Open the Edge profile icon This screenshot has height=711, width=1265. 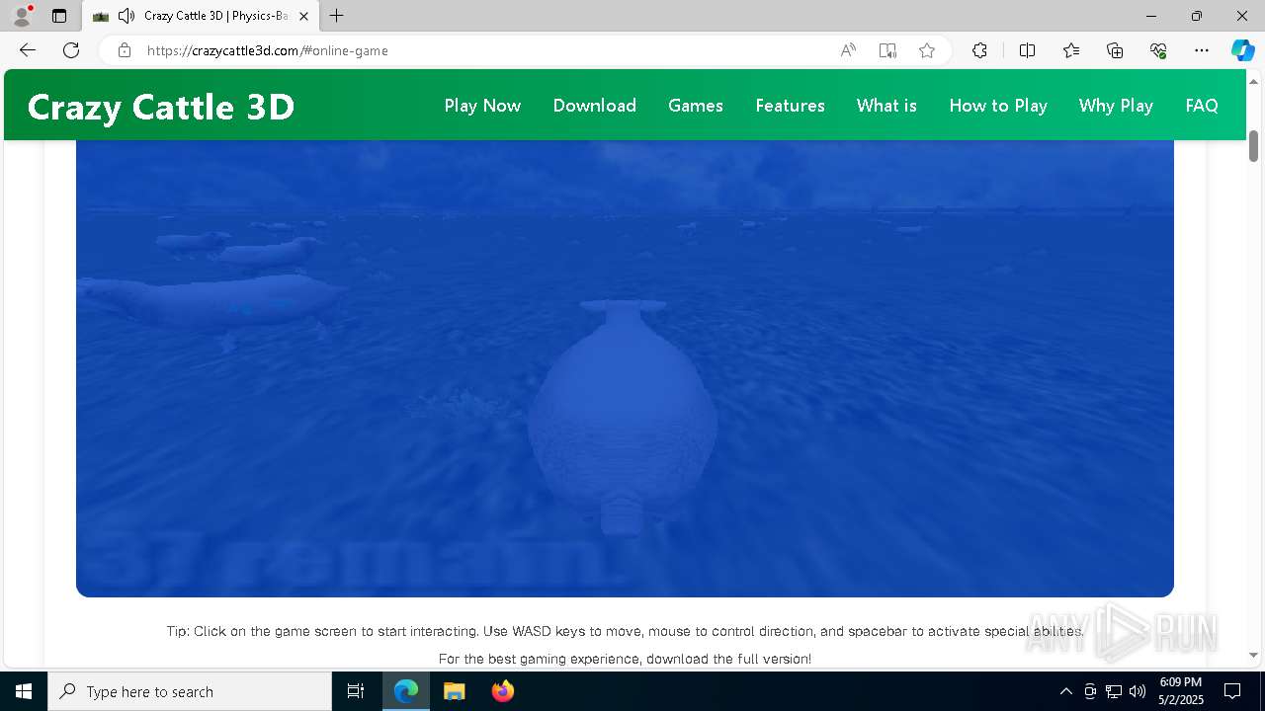(x=22, y=16)
